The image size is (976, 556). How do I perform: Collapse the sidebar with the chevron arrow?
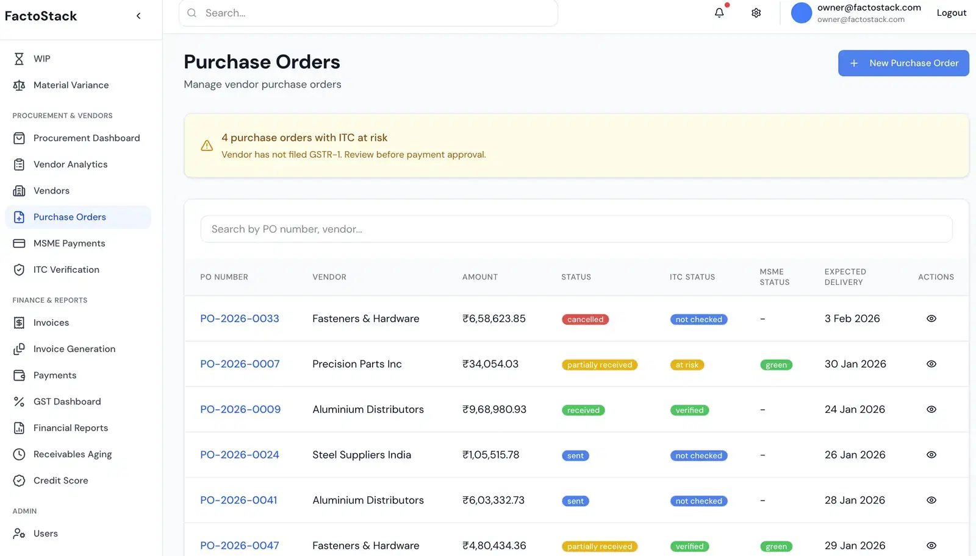pyautogui.click(x=138, y=16)
